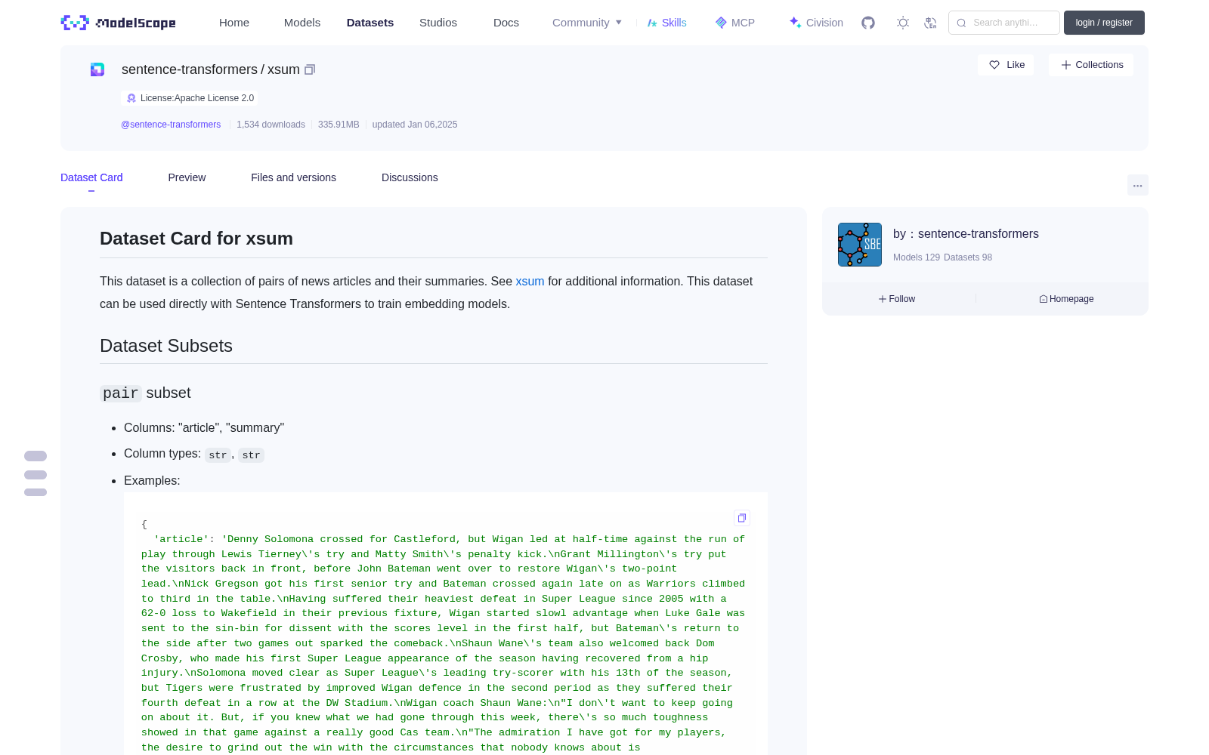This screenshot has width=1209, height=755.
Task: Click the Examples: list item
Action: coord(152,481)
